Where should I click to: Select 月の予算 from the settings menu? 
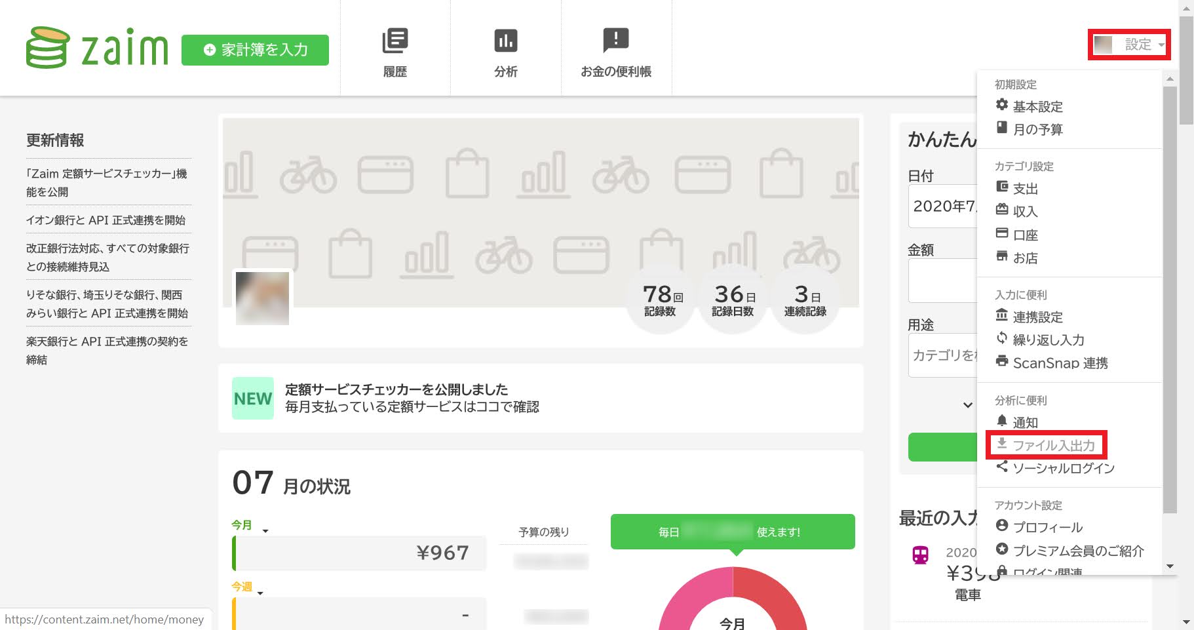(x=1039, y=128)
